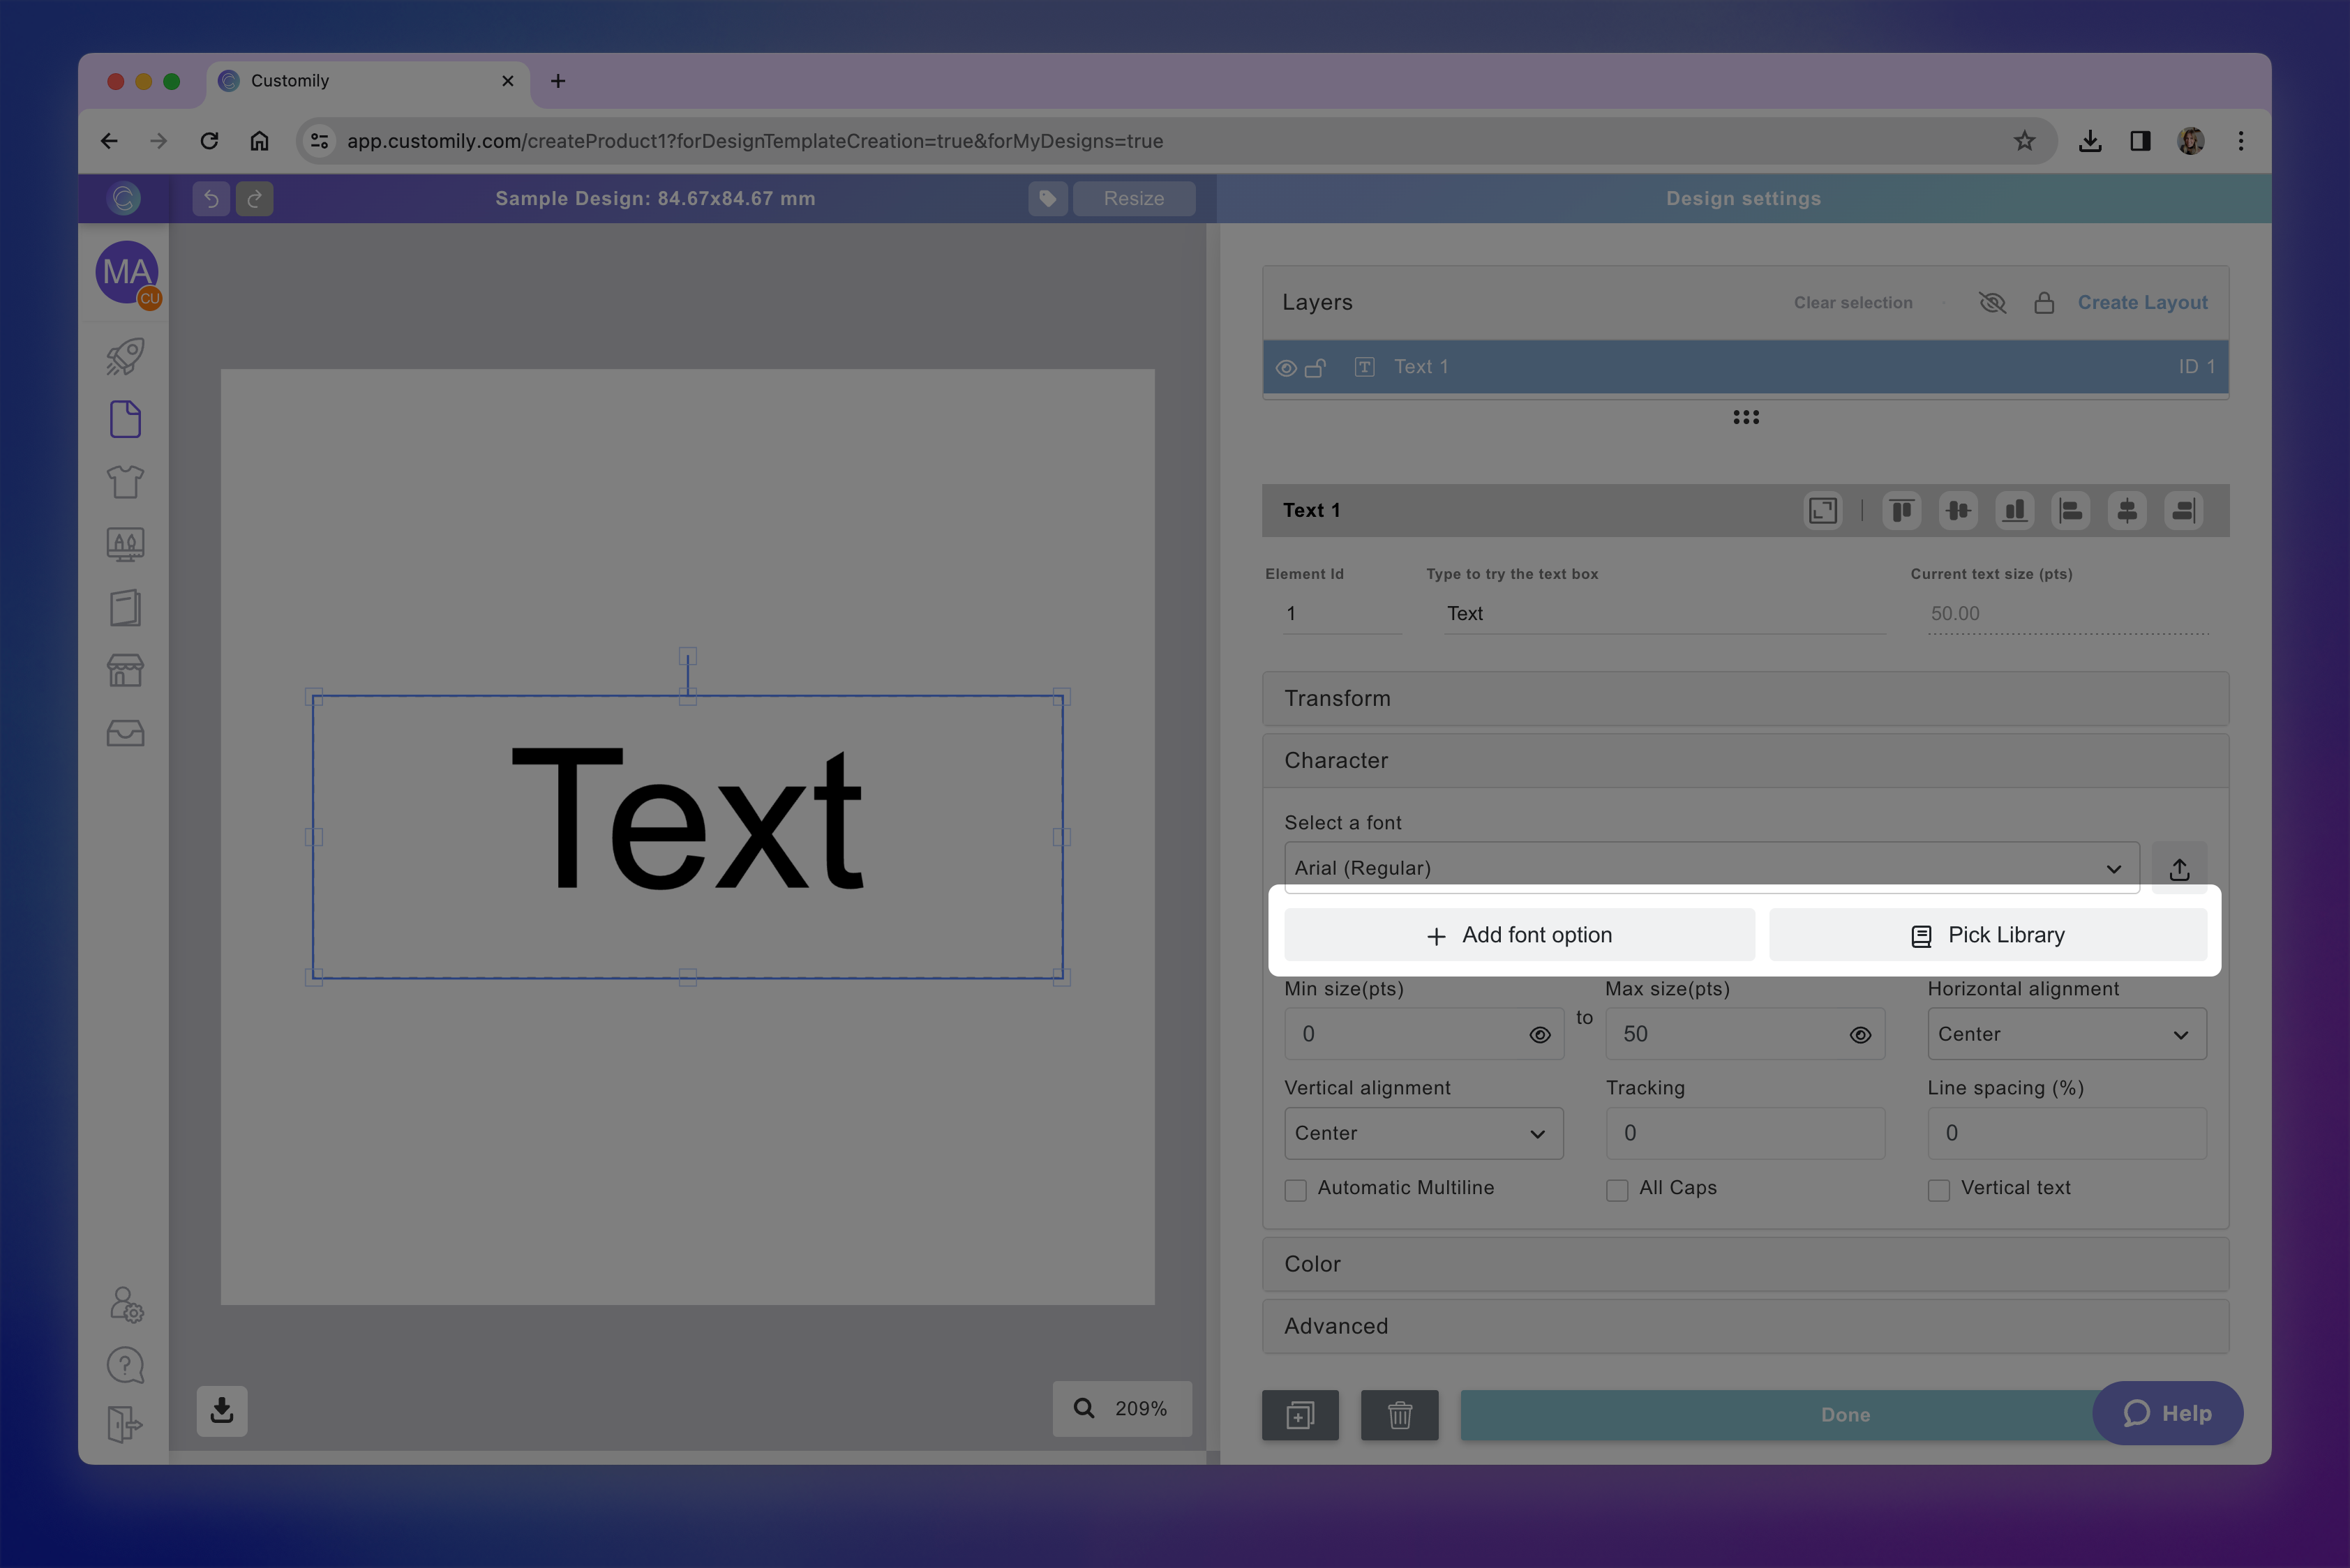Viewport: 2350px width, 1568px height.
Task: Click the align top icon for Text 1
Action: click(1902, 511)
